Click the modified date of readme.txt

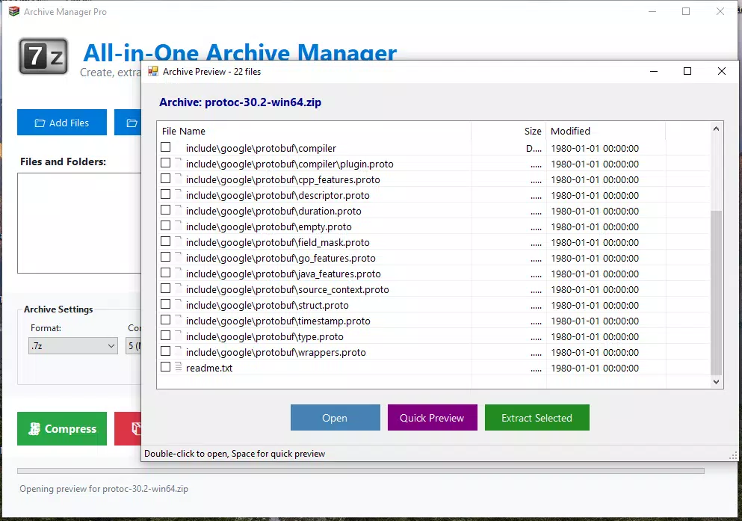(595, 368)
